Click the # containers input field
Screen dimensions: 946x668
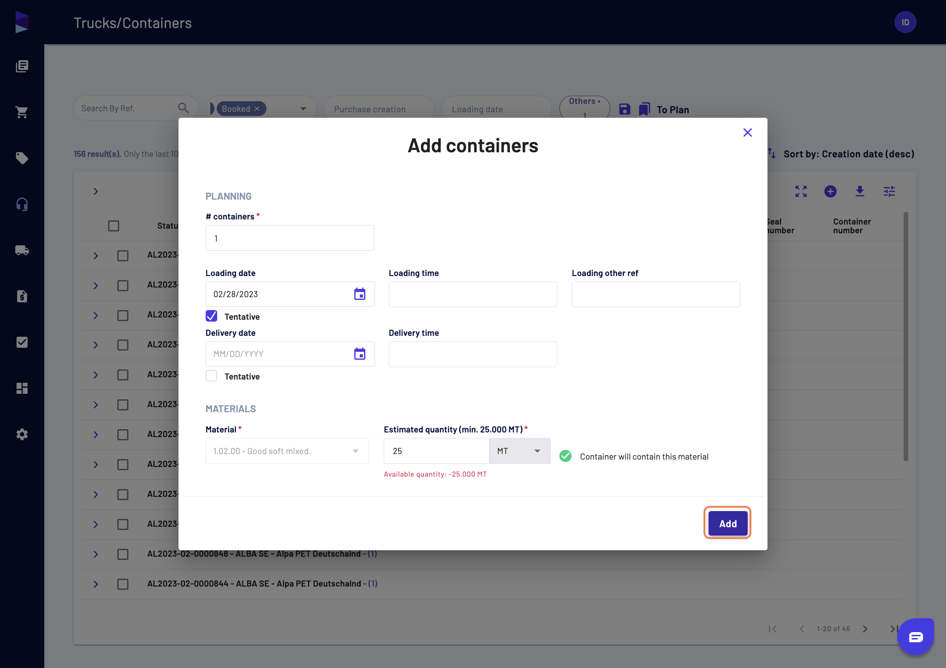click(x=289, y=238)
